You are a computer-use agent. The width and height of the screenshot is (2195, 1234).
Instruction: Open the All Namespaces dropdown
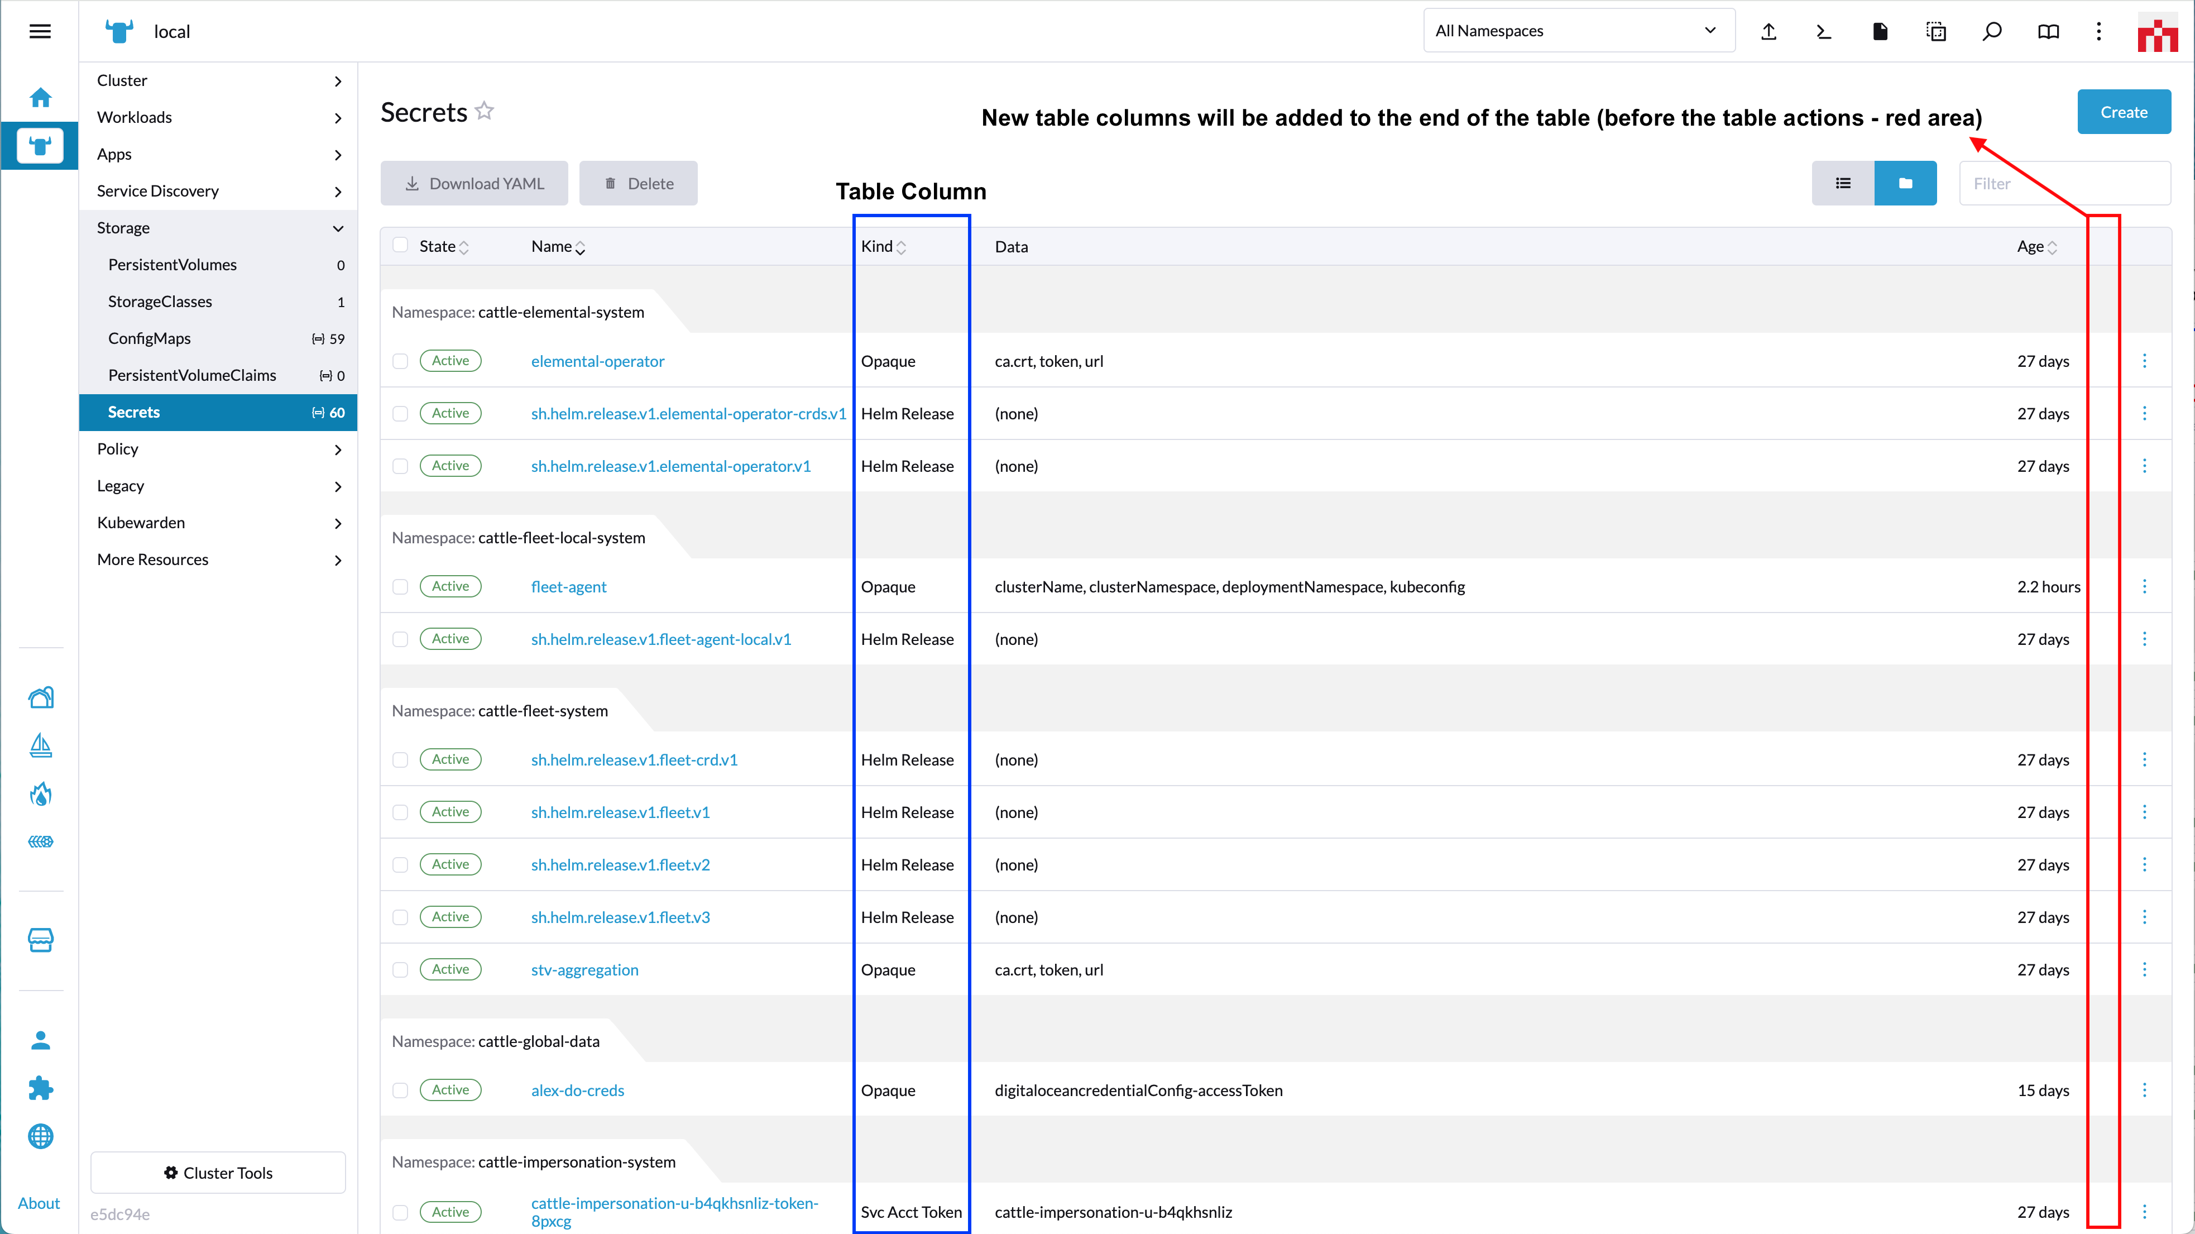click(1579, 31)
